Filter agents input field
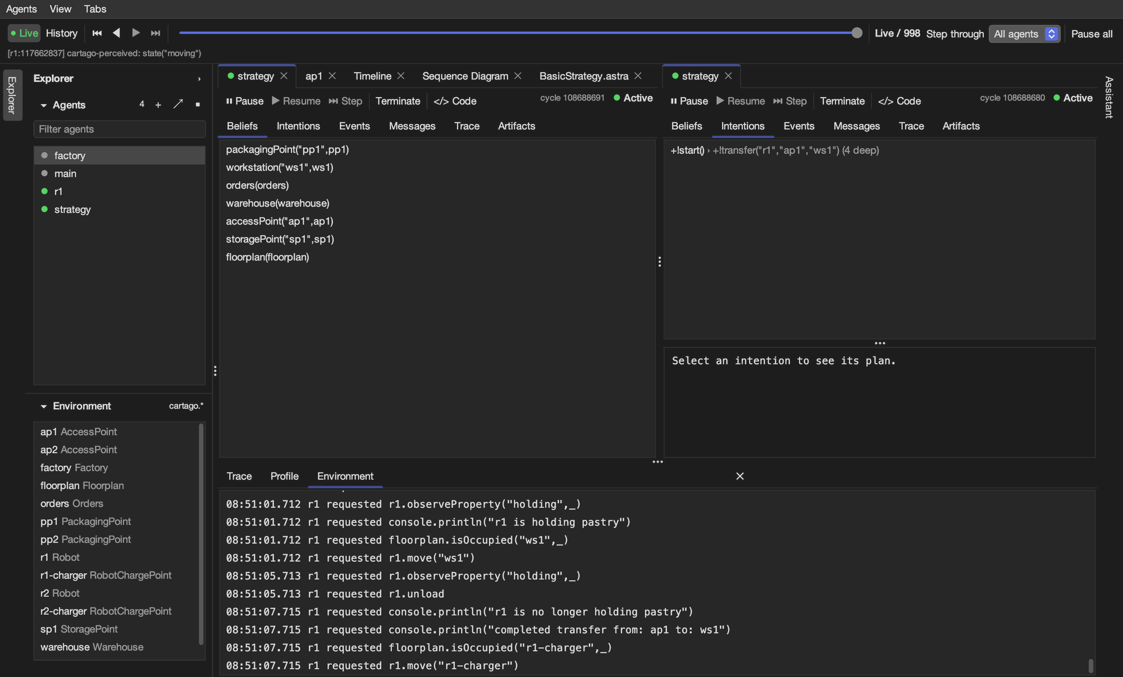The width and height of the screenshot is (1123, 677). click(120, 129)
